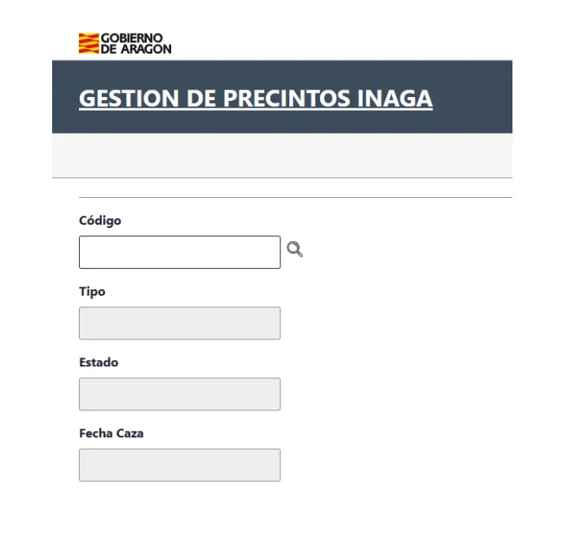Click the Código label text
Image resolution: width=576 pixels, height=535 pixels.
pyautogui.click(x=100, y=221)
